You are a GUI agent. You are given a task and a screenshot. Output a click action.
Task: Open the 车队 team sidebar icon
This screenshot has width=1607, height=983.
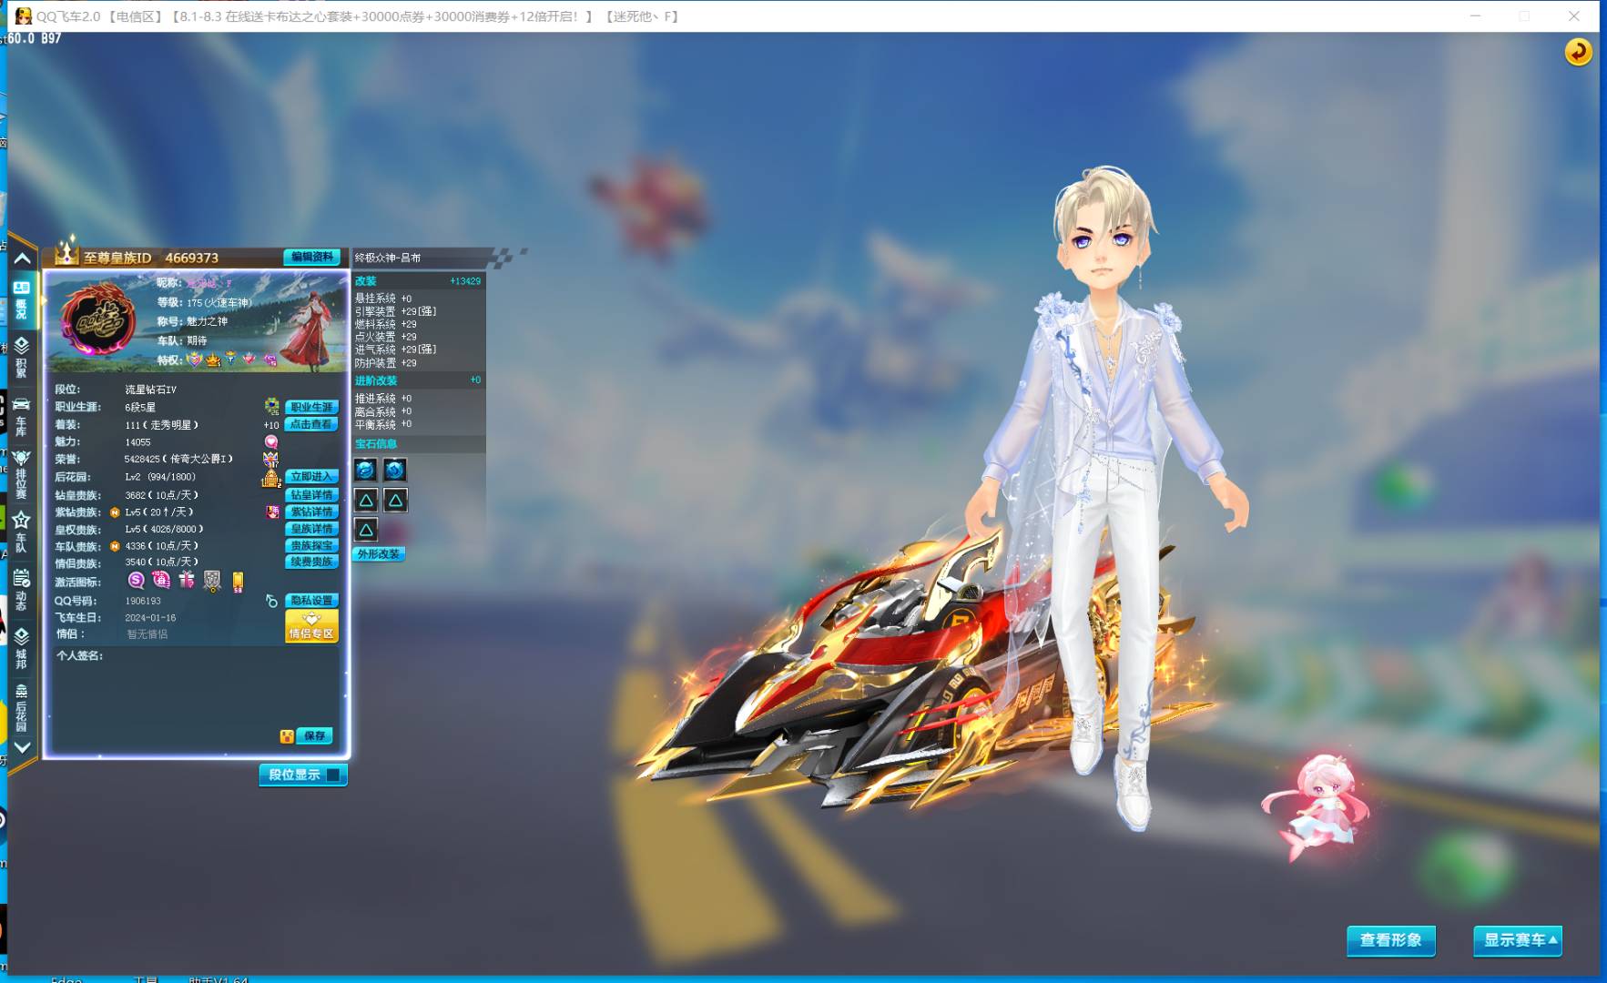[x=21, y=532]
